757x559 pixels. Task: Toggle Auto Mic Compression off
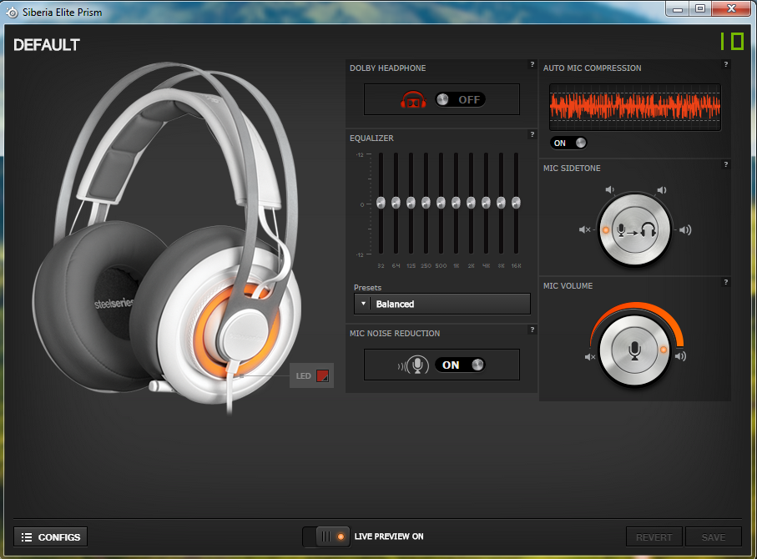coord(568,143)
